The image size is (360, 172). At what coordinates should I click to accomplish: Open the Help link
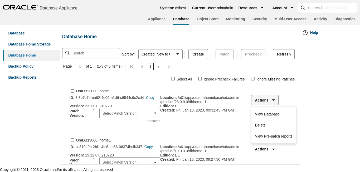click(314, 33)
